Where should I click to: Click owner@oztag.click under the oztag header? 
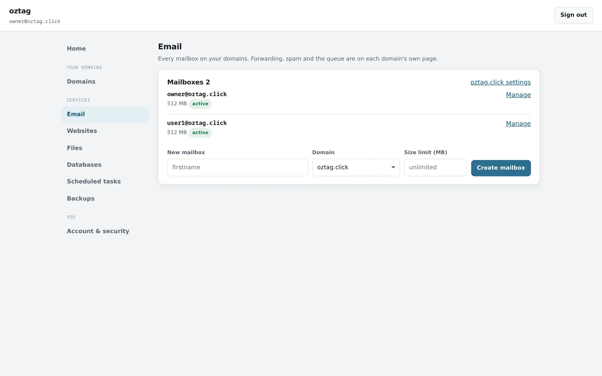[x=35, y=21]
